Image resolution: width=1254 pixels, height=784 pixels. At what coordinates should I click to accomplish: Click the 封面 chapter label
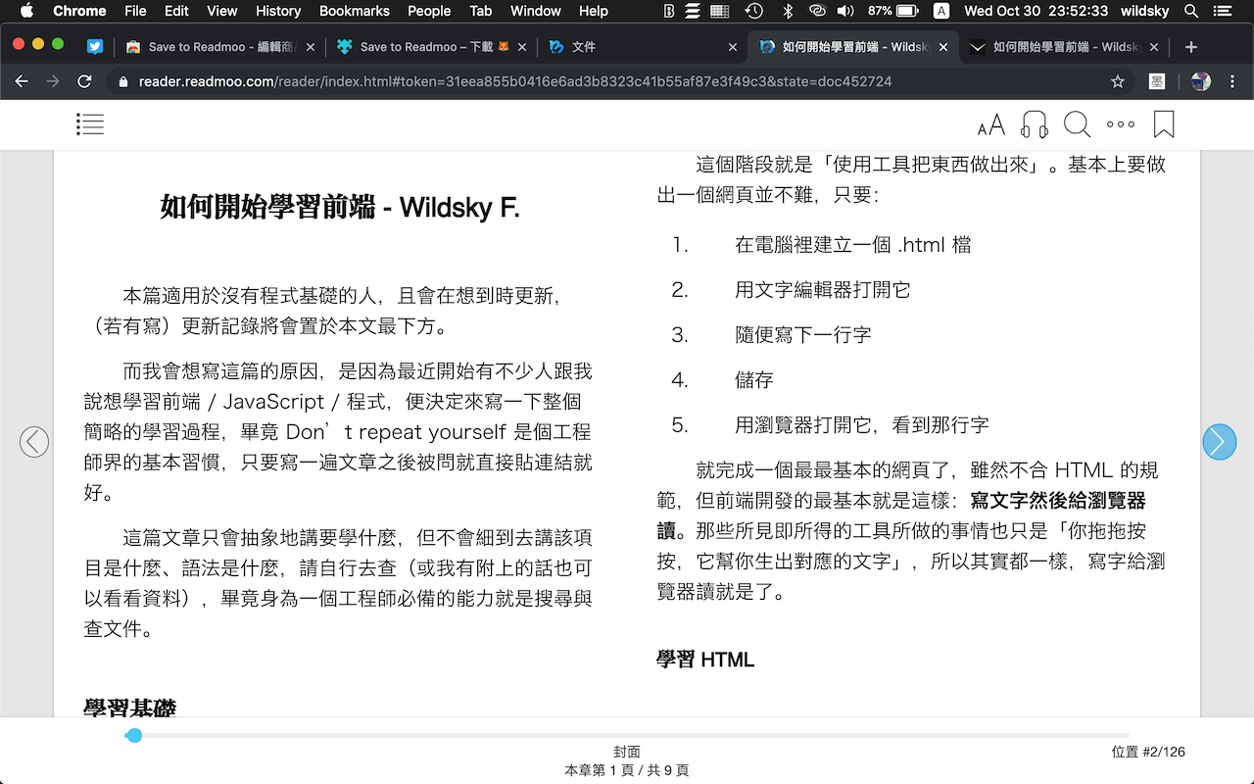pyautogui.click(x=627, y=752)
